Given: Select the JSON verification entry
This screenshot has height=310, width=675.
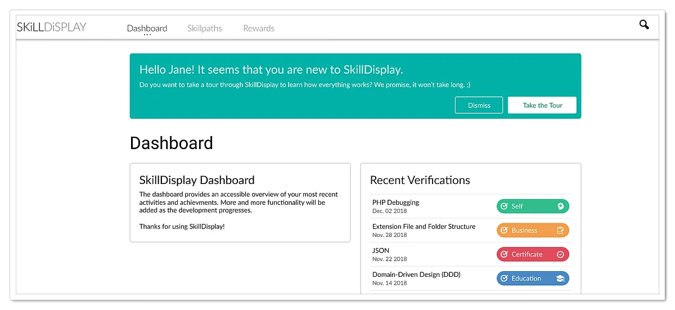Looking at the screenshot, I should coord(381,251).
